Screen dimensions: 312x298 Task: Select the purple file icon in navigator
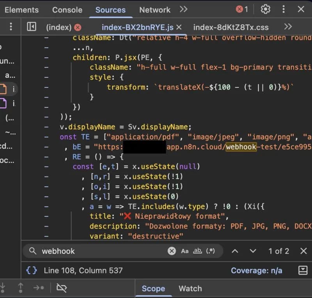(3, 103)
